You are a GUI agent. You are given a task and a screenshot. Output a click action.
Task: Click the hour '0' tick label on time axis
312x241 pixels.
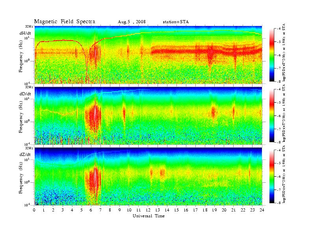pyautogui.click(x=34, y=210)
